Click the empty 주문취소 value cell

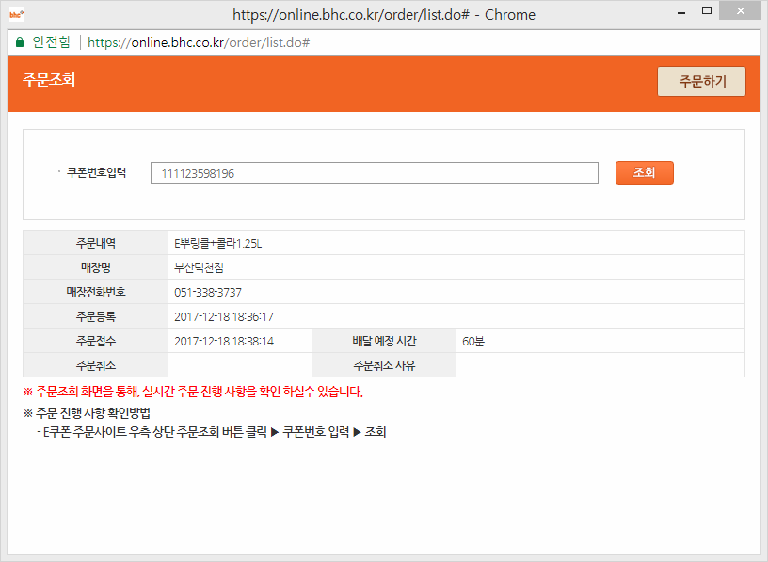(x=239, y=365)
